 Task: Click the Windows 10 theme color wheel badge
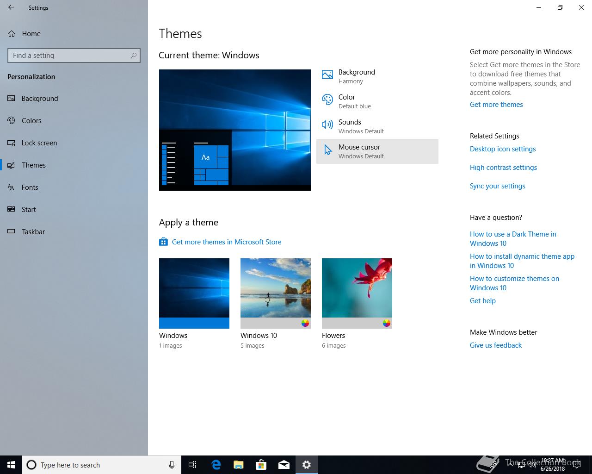[x=305, y=323]
